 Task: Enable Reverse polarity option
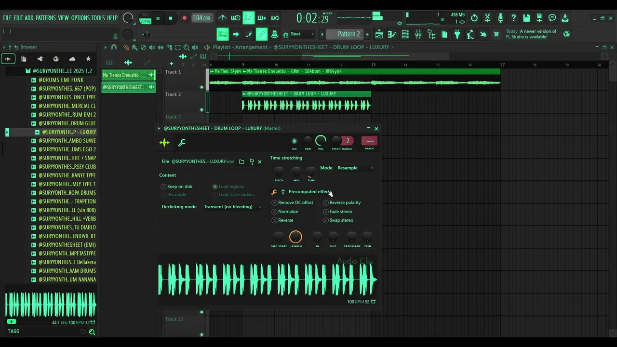click(342, 202)
